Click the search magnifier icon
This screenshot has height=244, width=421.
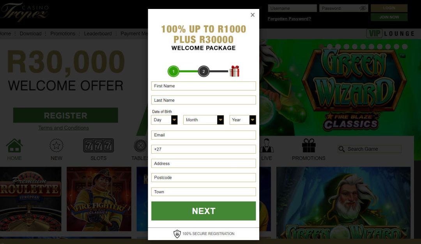(341, 149)
